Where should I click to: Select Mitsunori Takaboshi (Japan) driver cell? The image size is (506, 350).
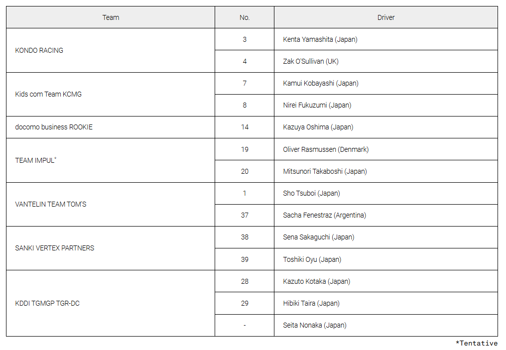386,171
